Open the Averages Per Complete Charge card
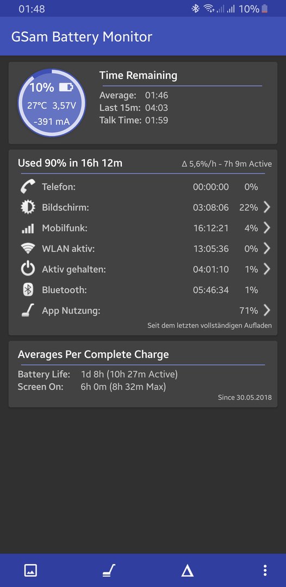 point(142,374)
